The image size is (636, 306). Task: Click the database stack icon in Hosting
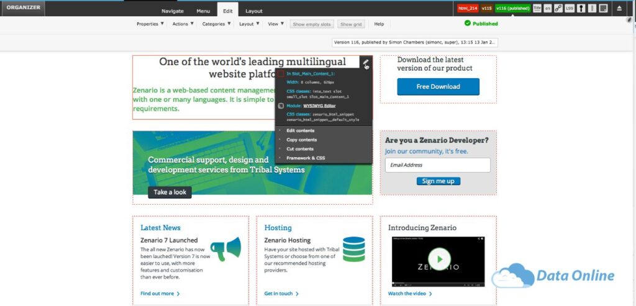click(353, 249)
